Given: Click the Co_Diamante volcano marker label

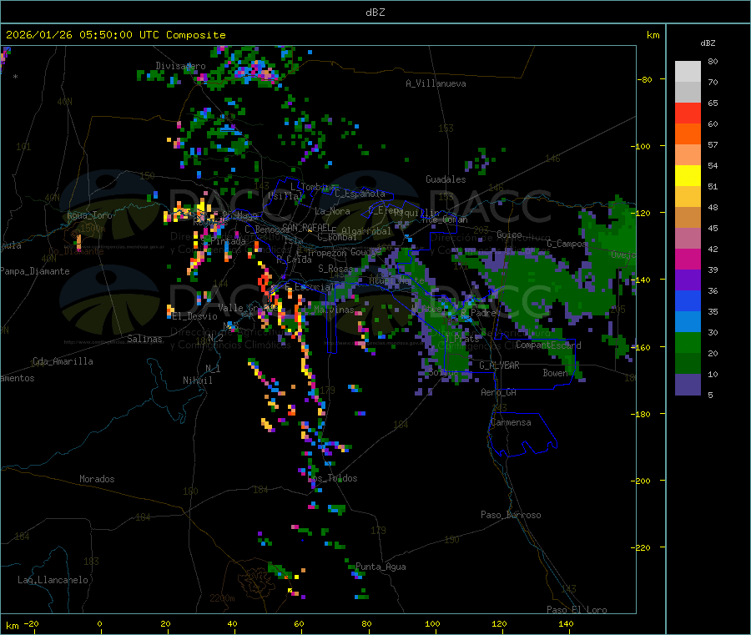Looking at the screenshot, I should coord(76,251).
